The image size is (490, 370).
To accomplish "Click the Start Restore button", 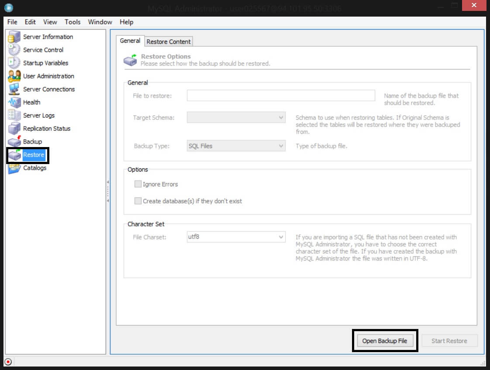I will pyautogui.click(x=449, y=341).
